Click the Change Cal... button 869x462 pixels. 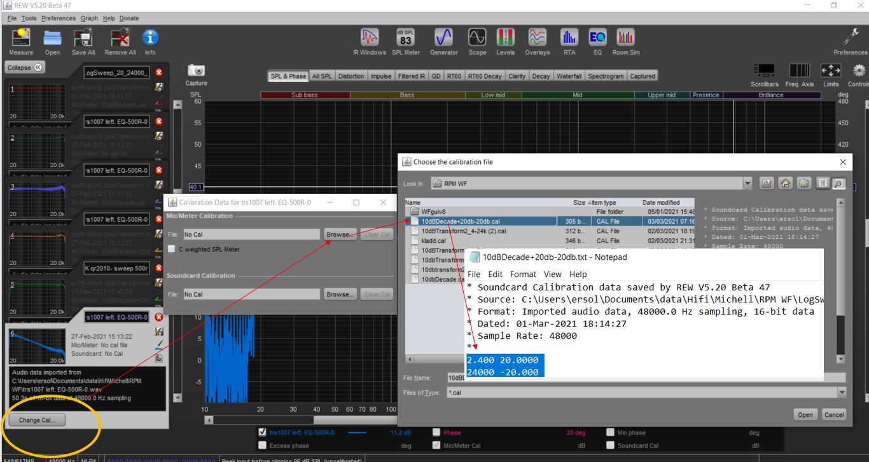coord(37,420)
